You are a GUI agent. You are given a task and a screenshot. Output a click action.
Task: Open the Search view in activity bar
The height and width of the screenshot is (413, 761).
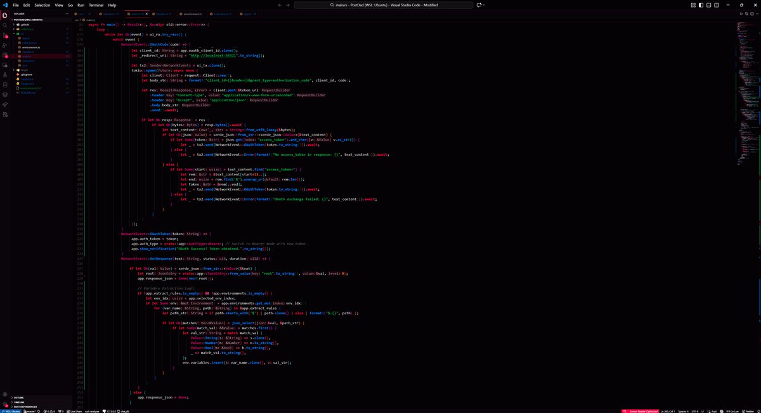(x=5, y=25)
